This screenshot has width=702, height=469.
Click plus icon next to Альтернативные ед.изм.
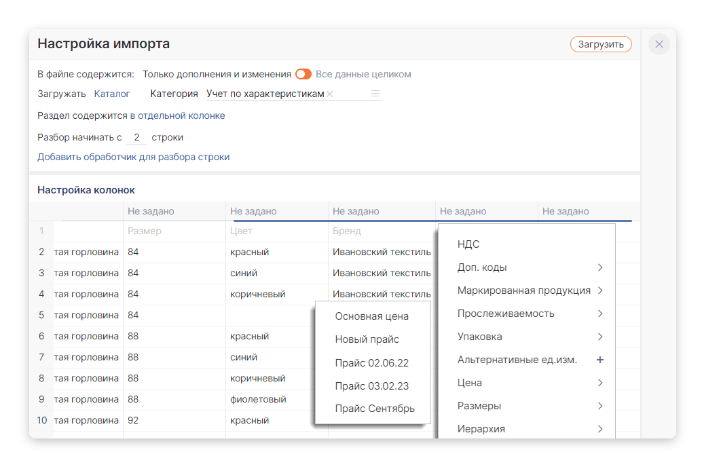pyautogui.click(x=599, y=360)
